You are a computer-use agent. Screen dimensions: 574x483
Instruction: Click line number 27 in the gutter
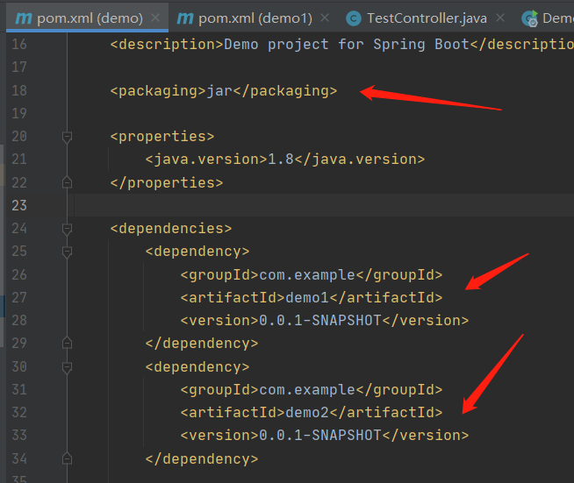click(19, 297)
